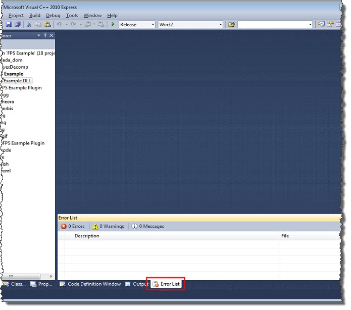
Task: Select the collada_dom project
Action: coord(12,60)
